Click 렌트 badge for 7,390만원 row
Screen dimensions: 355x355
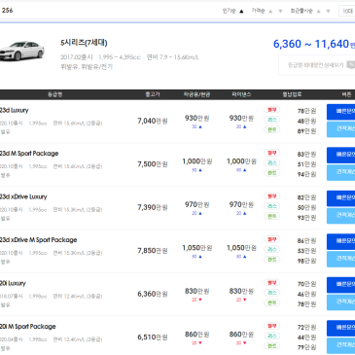(x=271, y=216)
